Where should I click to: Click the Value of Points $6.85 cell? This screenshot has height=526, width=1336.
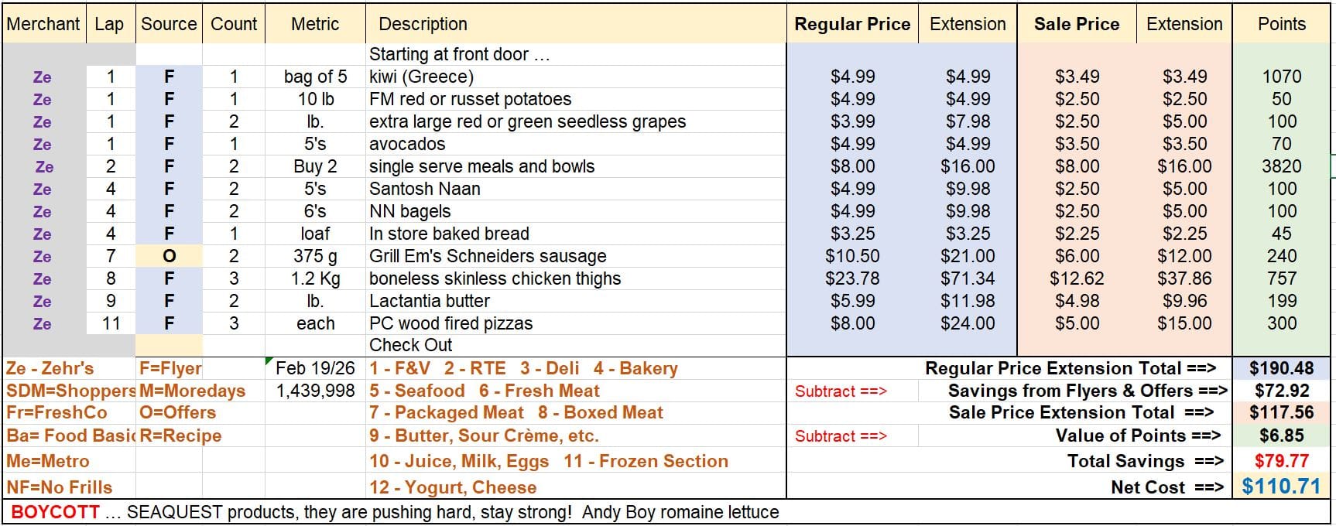click(x=1281, y=435)
